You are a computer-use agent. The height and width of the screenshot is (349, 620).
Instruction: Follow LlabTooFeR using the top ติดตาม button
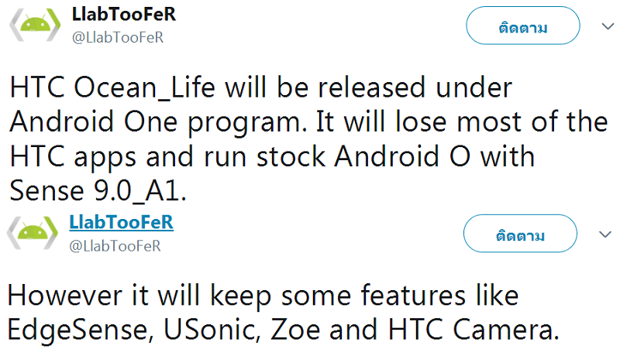[x=522, y=26]
